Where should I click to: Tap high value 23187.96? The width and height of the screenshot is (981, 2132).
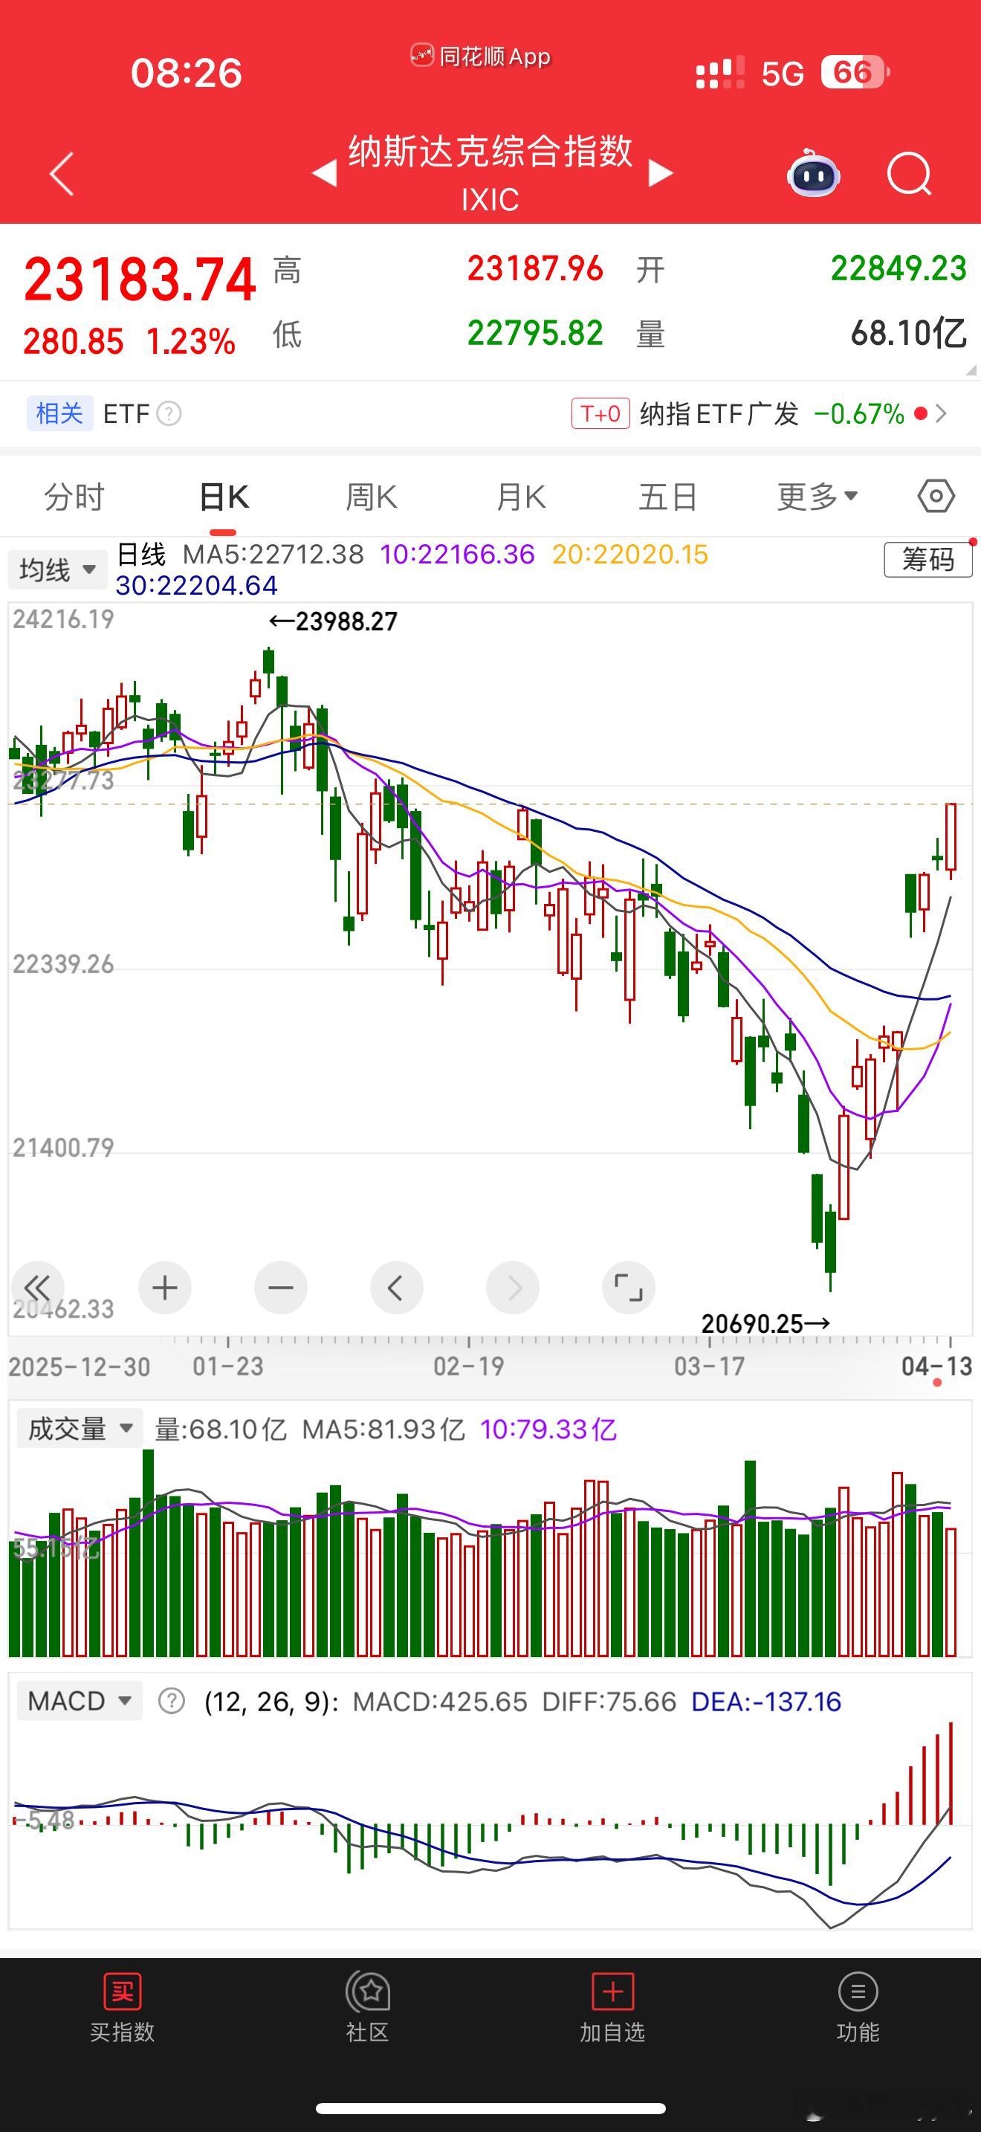[x=535, y=269]
